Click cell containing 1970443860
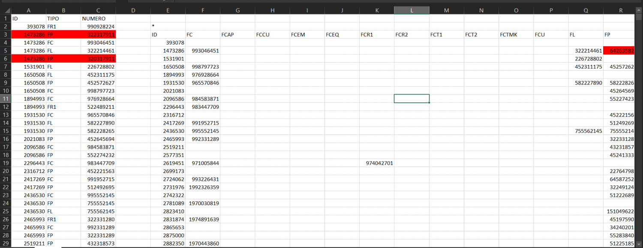 pos(203,243)
